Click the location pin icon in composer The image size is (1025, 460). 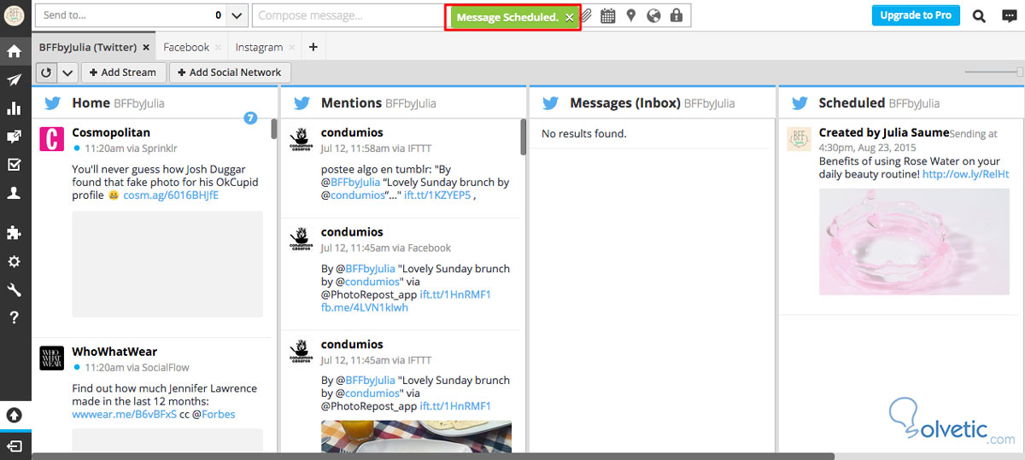[631, 15]
